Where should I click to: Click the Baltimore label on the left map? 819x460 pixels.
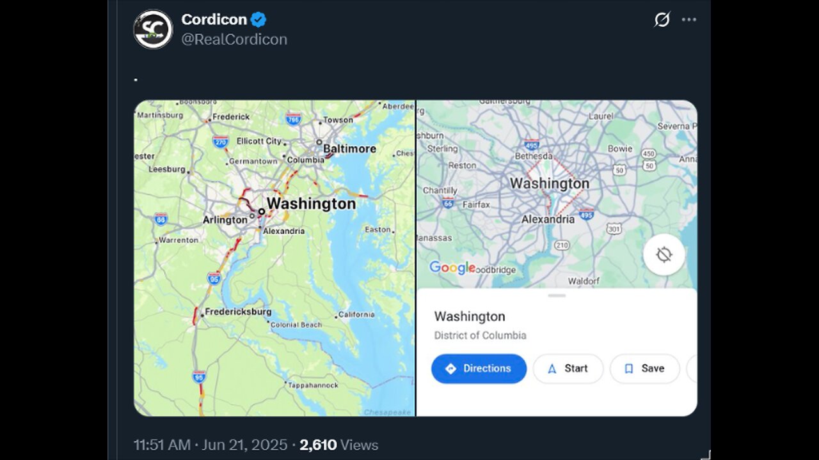(x=349, y=148)
